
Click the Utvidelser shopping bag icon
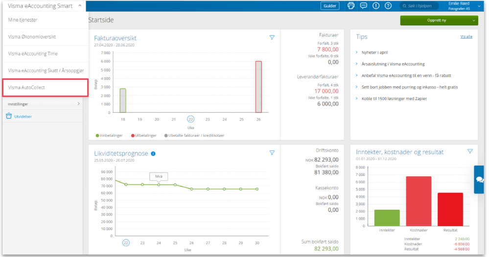pos(9,116)
